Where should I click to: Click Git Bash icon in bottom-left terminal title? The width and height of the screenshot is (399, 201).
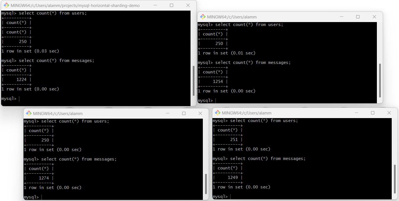click(x=29, y=113)
